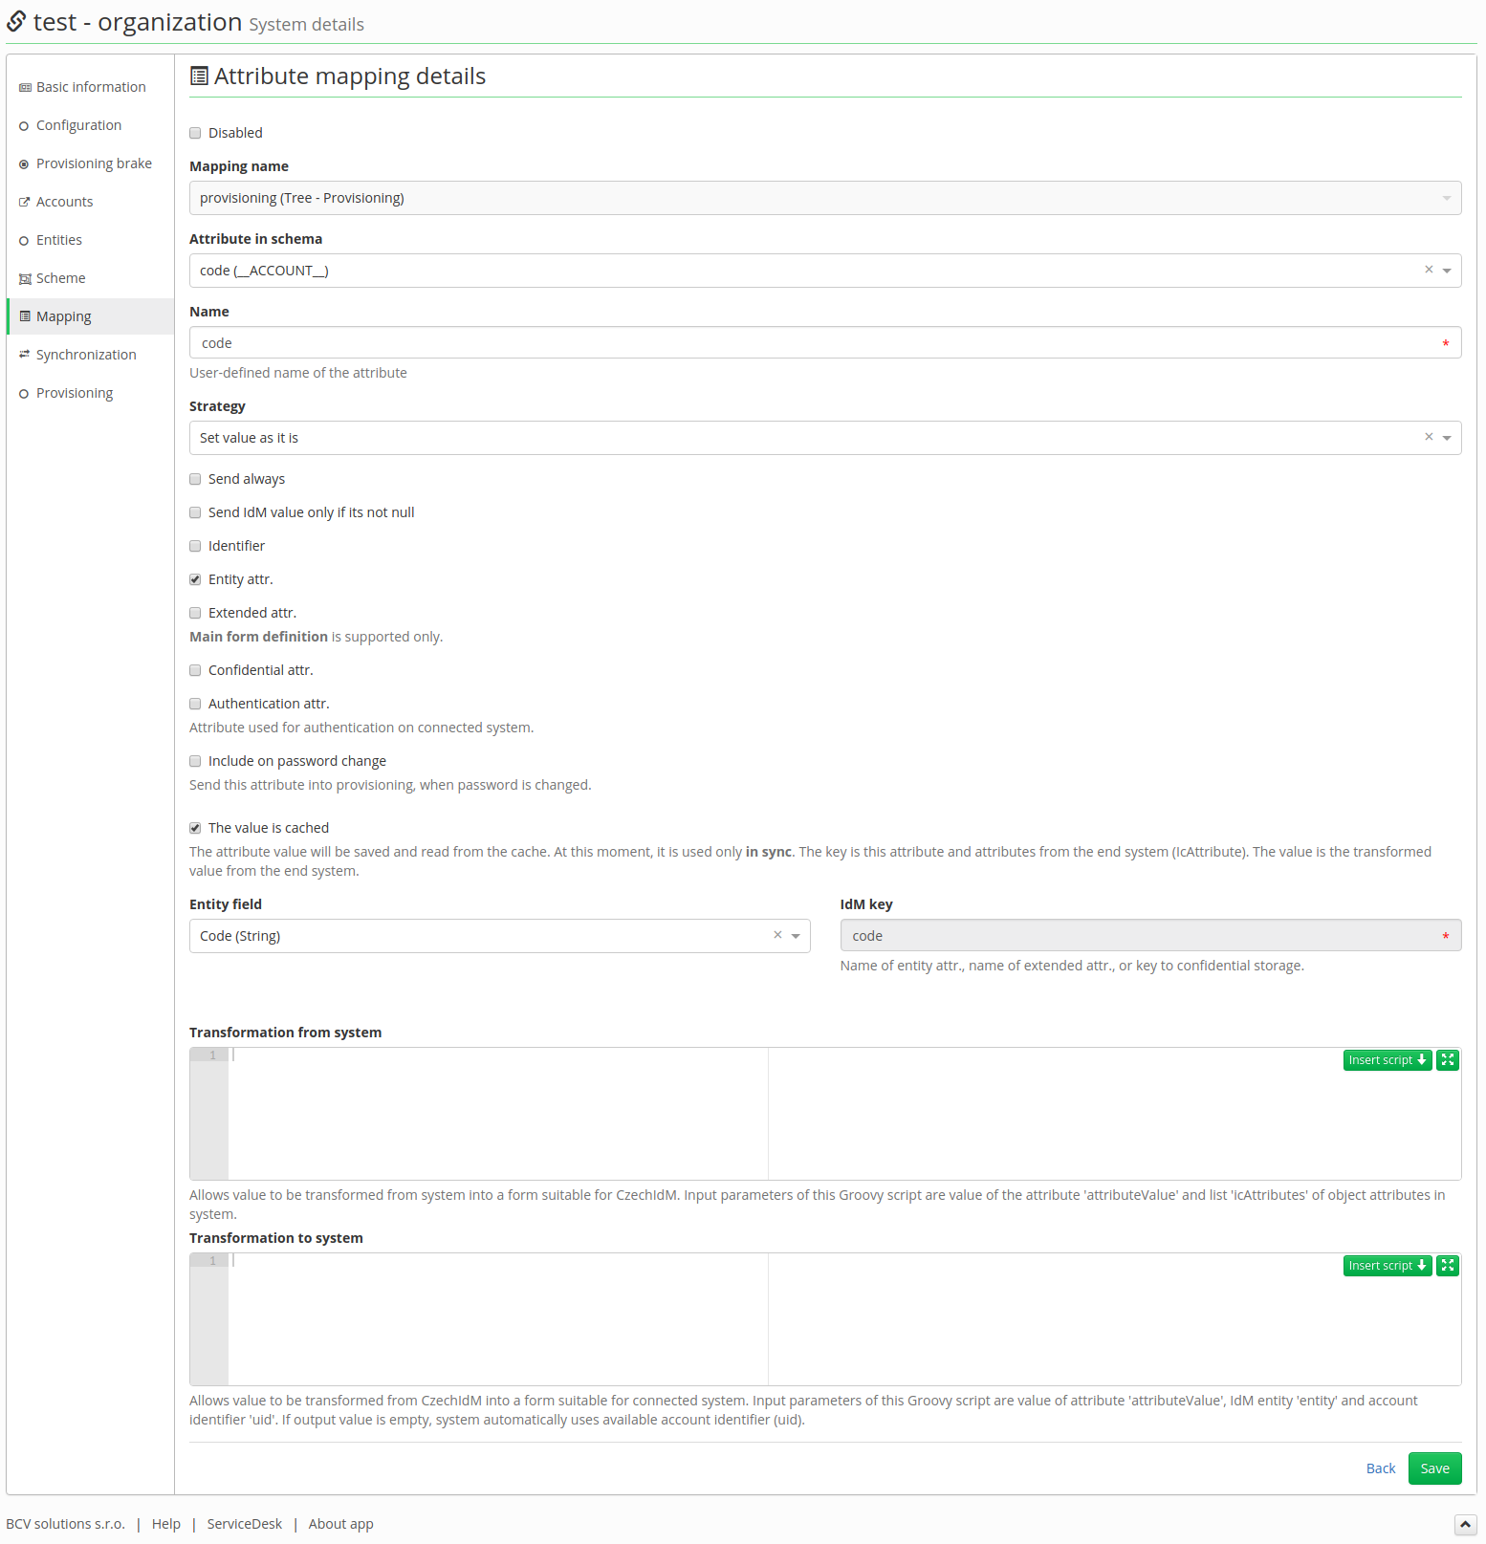Toggle The value is cached checkbox
Viewport: 1486px width, 1544px height.
tap(195, 828)
